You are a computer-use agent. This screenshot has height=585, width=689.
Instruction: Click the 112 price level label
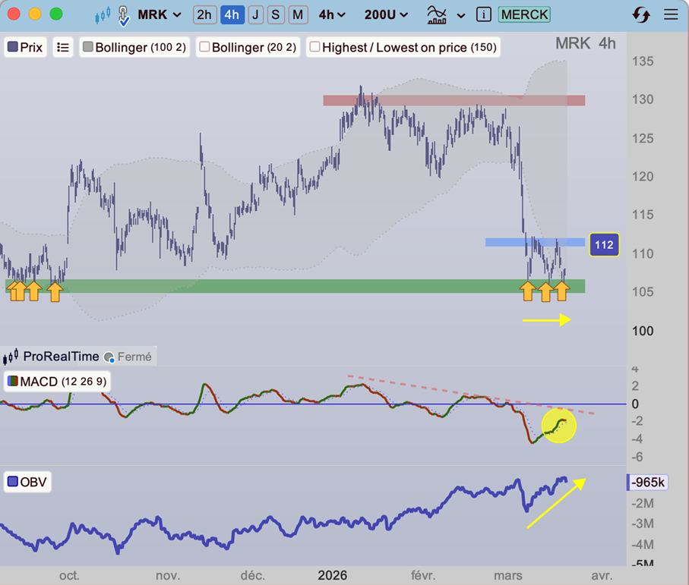click(x=604, y=244)
